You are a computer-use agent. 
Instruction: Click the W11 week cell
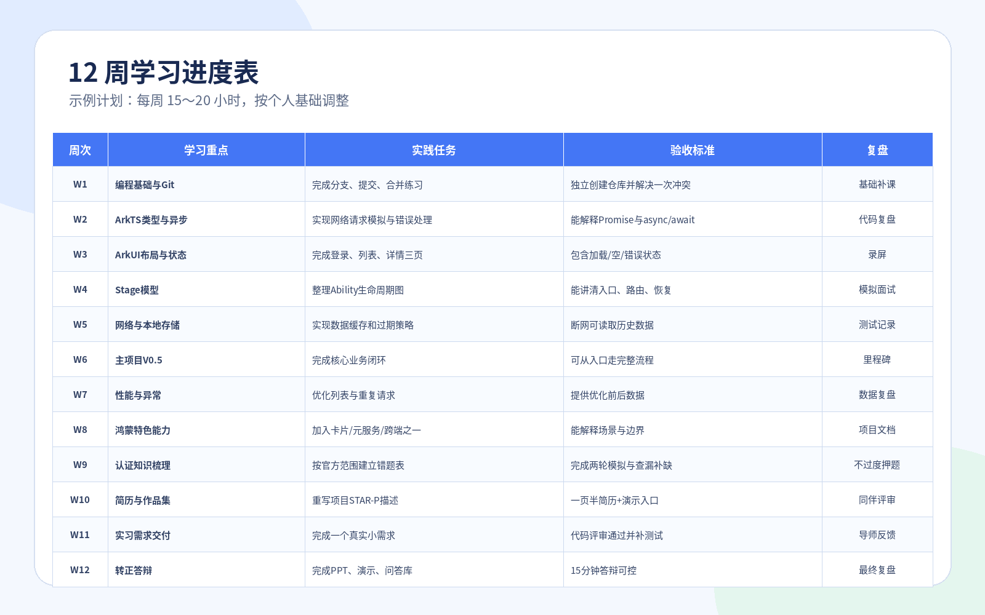(80, 534)
